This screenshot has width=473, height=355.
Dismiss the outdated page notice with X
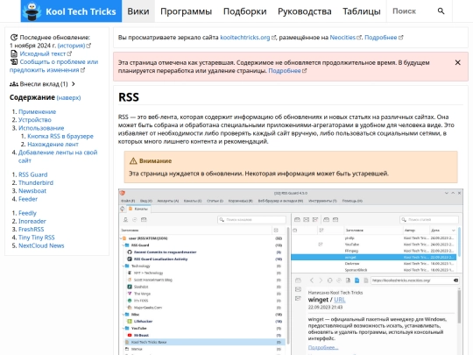click(x=457, y=62)
